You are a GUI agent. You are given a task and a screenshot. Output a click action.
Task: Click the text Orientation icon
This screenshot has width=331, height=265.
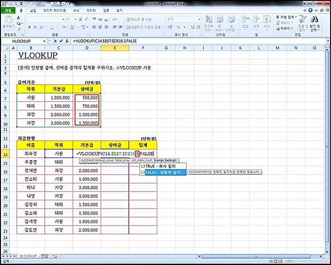115,20
